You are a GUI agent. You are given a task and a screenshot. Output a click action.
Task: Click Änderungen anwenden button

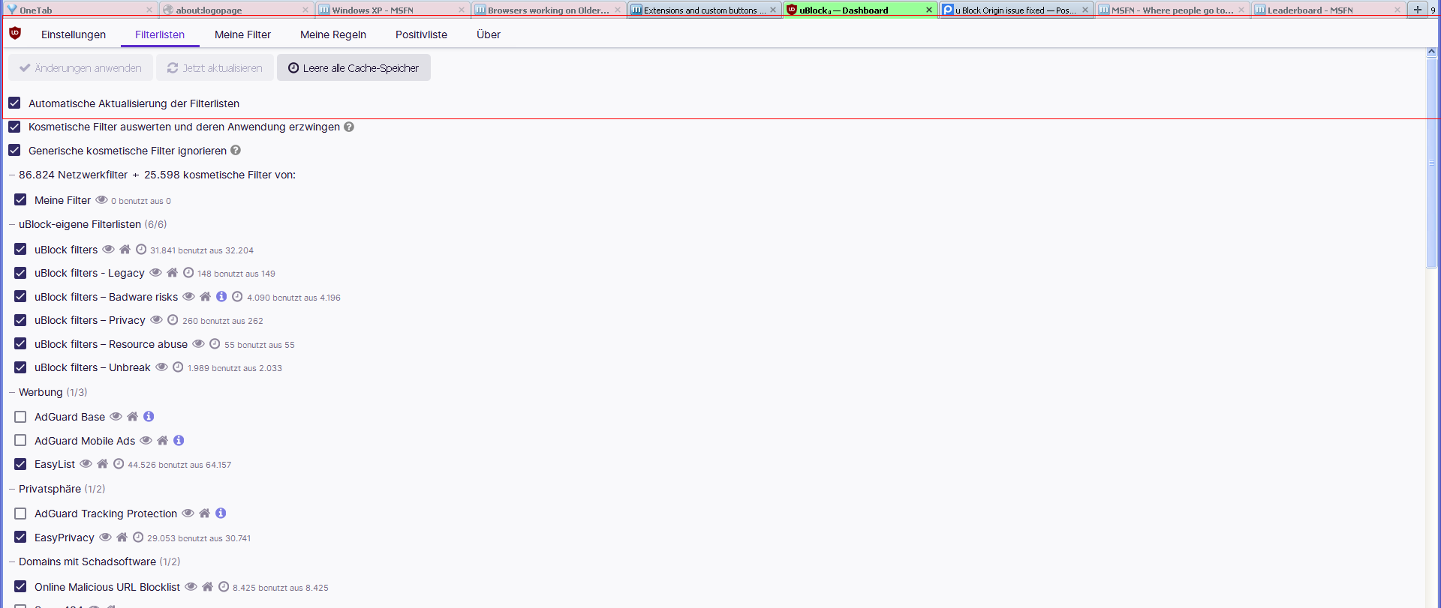(80, 67)
